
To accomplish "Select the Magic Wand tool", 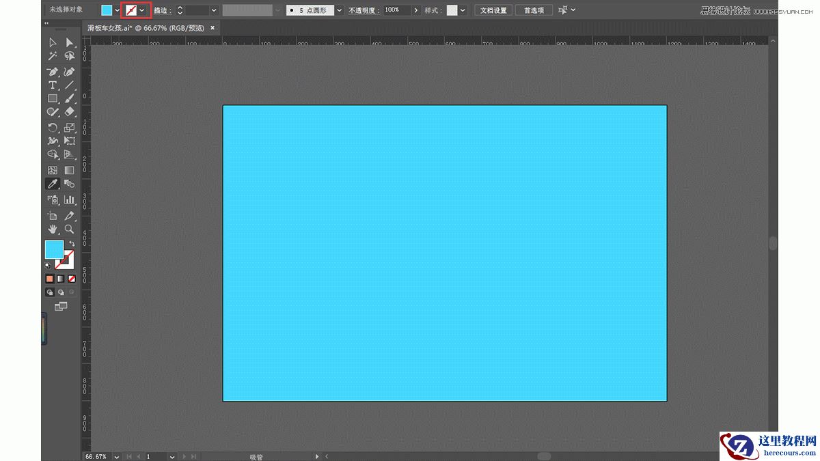I will (53, 57).
